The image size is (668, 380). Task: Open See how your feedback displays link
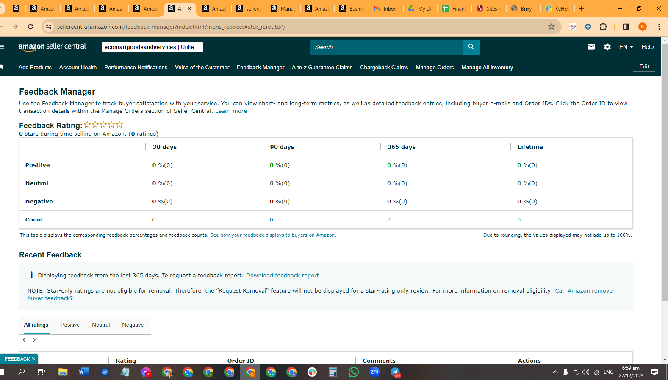coord(273,235)
